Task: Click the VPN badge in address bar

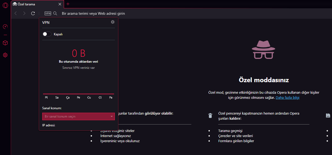Action: click(48, 13)
